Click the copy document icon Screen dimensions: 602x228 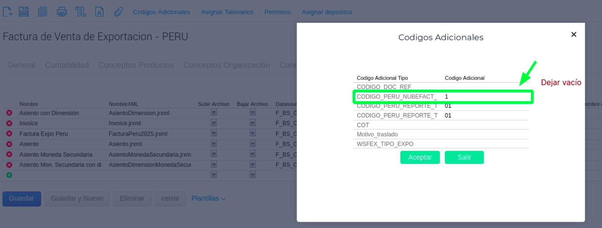pyautogui.click(x=43, y=12)
